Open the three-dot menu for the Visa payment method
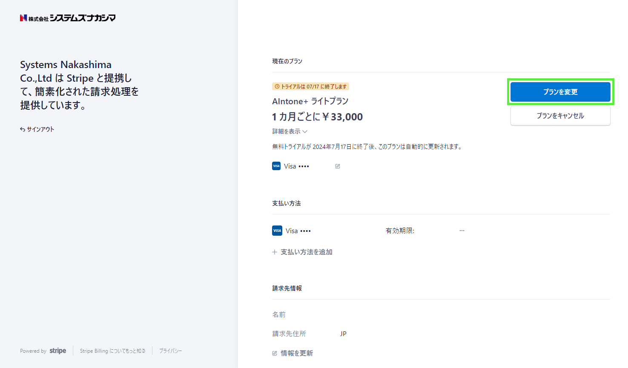This screenshot has height=368, width=628. [x=462, y=231]
